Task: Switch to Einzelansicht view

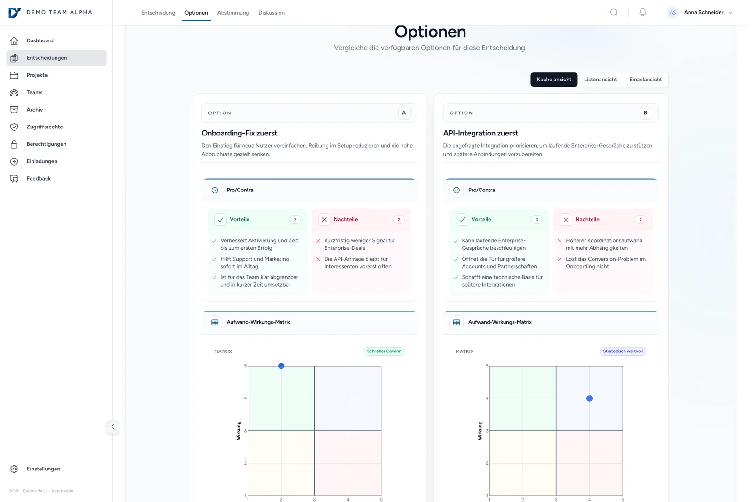Action: [645, 80]
